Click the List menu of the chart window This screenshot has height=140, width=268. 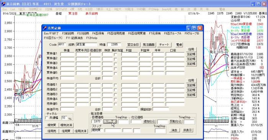[13, 9]
